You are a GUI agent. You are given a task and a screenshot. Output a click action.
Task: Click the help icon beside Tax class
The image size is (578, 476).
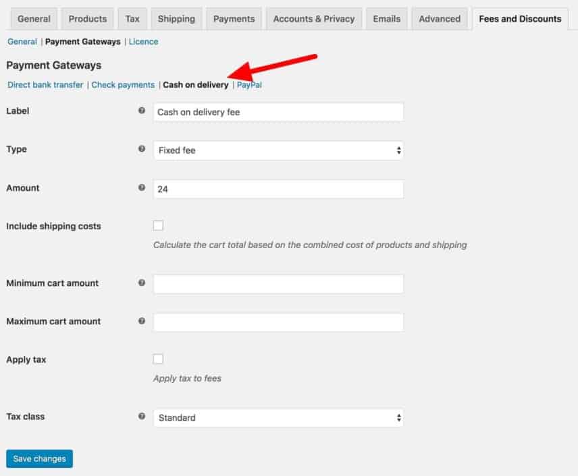[141, 417]
